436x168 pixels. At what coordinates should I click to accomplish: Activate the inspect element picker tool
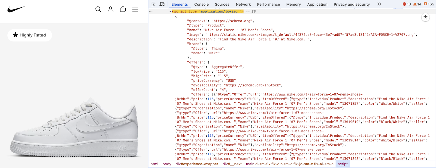click(153, 4)
